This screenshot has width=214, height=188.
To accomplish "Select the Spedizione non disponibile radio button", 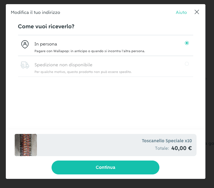I will (x=187, y=64).
